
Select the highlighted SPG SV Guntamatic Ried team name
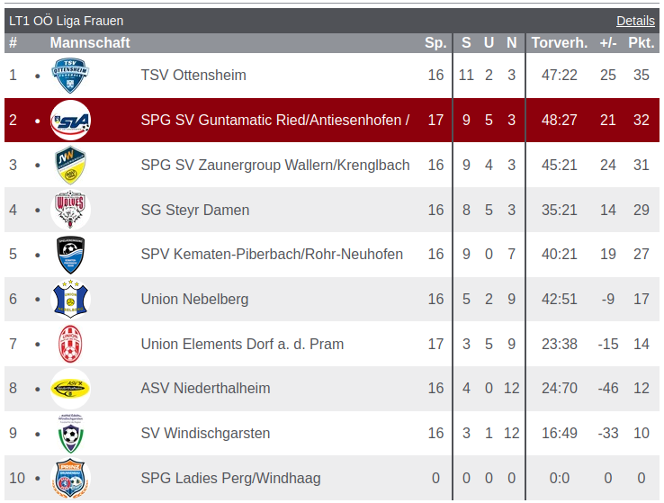point(275,121)
